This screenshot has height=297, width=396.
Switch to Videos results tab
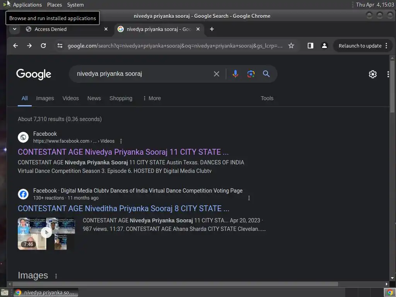pos(70,98)
